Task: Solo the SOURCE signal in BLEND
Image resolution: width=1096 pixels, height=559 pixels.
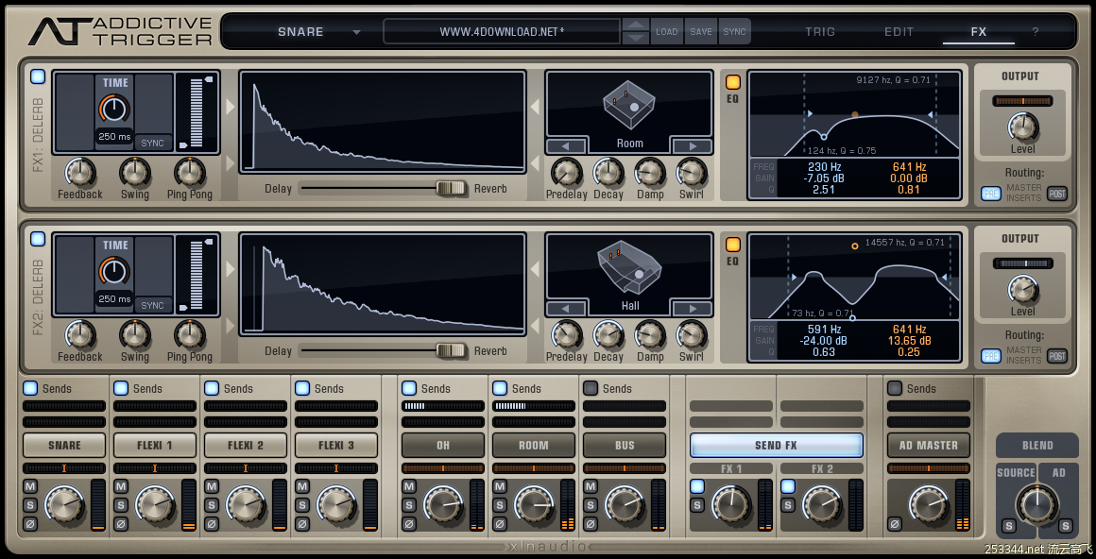Action: 1009,525
